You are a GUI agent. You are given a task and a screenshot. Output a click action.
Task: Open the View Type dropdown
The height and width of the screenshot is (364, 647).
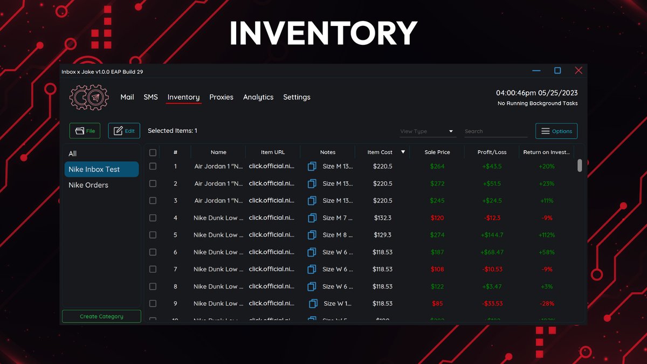428,132
